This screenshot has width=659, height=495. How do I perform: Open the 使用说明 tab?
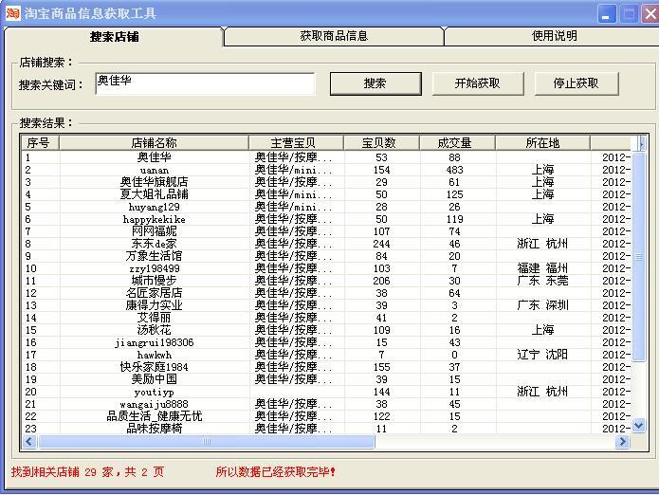click(554, 36)
